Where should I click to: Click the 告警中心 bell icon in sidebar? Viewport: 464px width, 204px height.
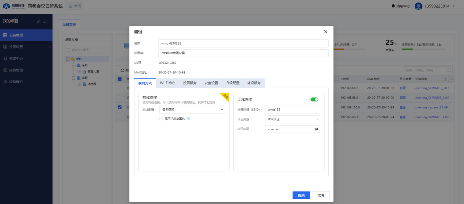coord(5,58)
